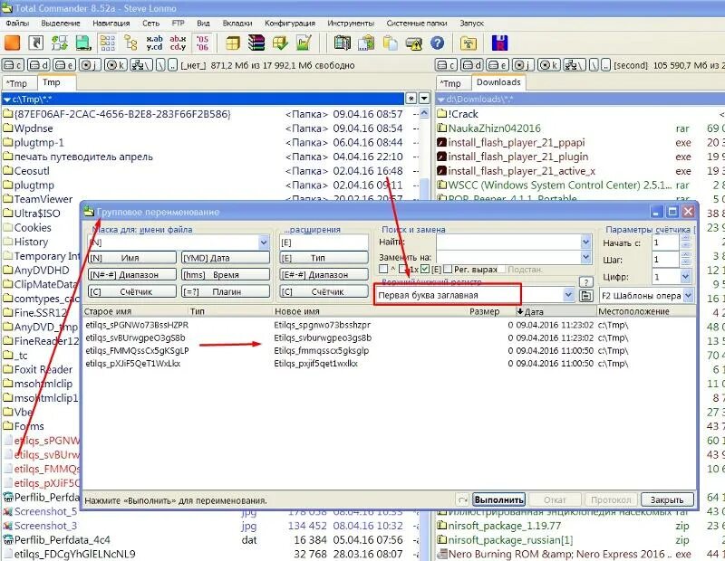725x561 pixels.
Task: Click the load names from file icon button
Action: click(585, 296)
